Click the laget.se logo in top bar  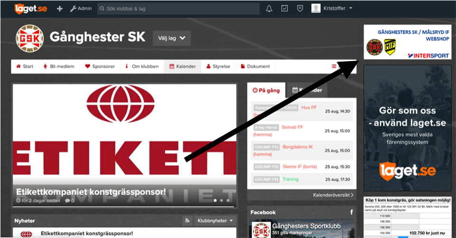coord(30,9)
